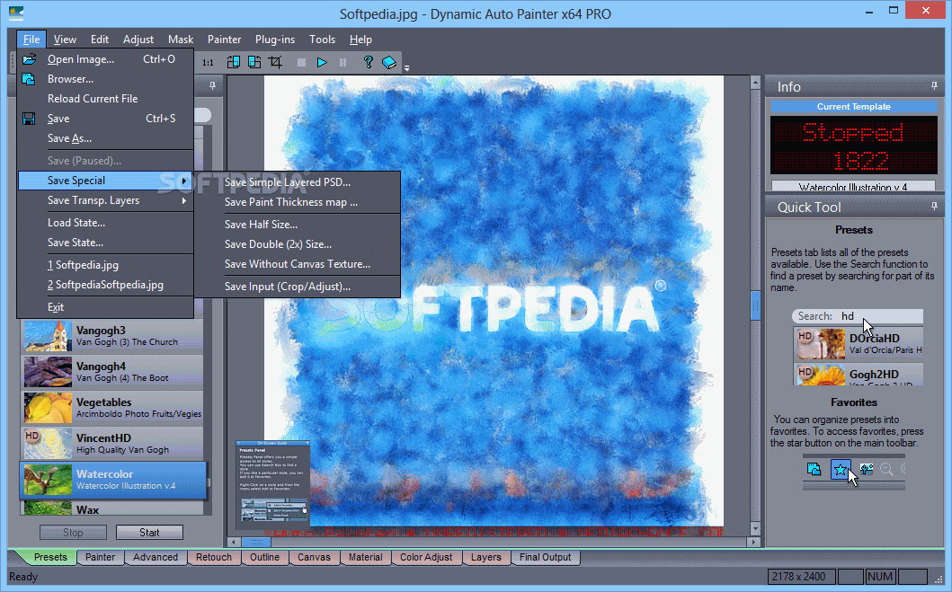Click the greyed-out square stop icon in toolbar
952x592 pixels.
click(301, 62)
